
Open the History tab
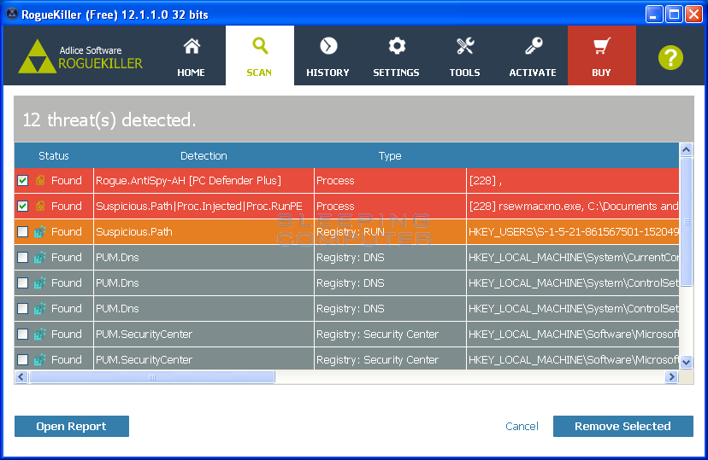(x=327, y=55)
